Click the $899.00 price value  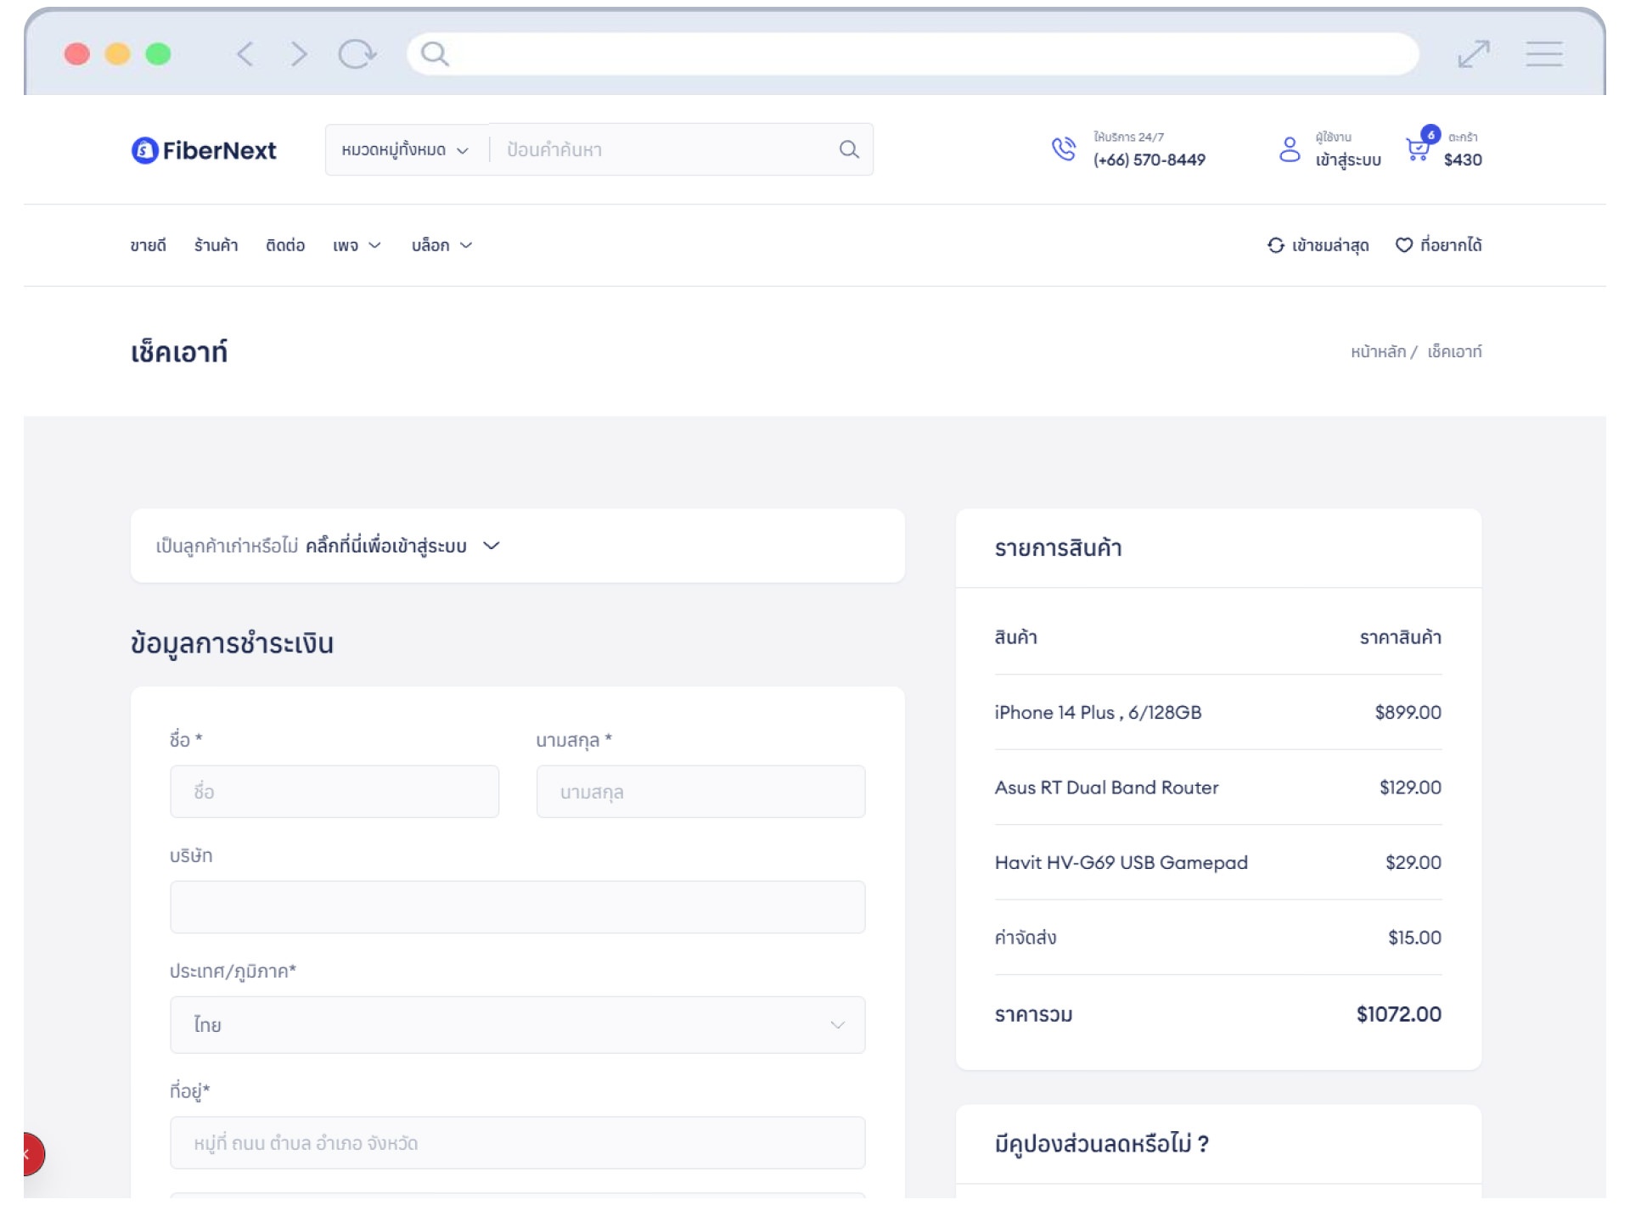pyautogui.click(x=1408, y=712)
